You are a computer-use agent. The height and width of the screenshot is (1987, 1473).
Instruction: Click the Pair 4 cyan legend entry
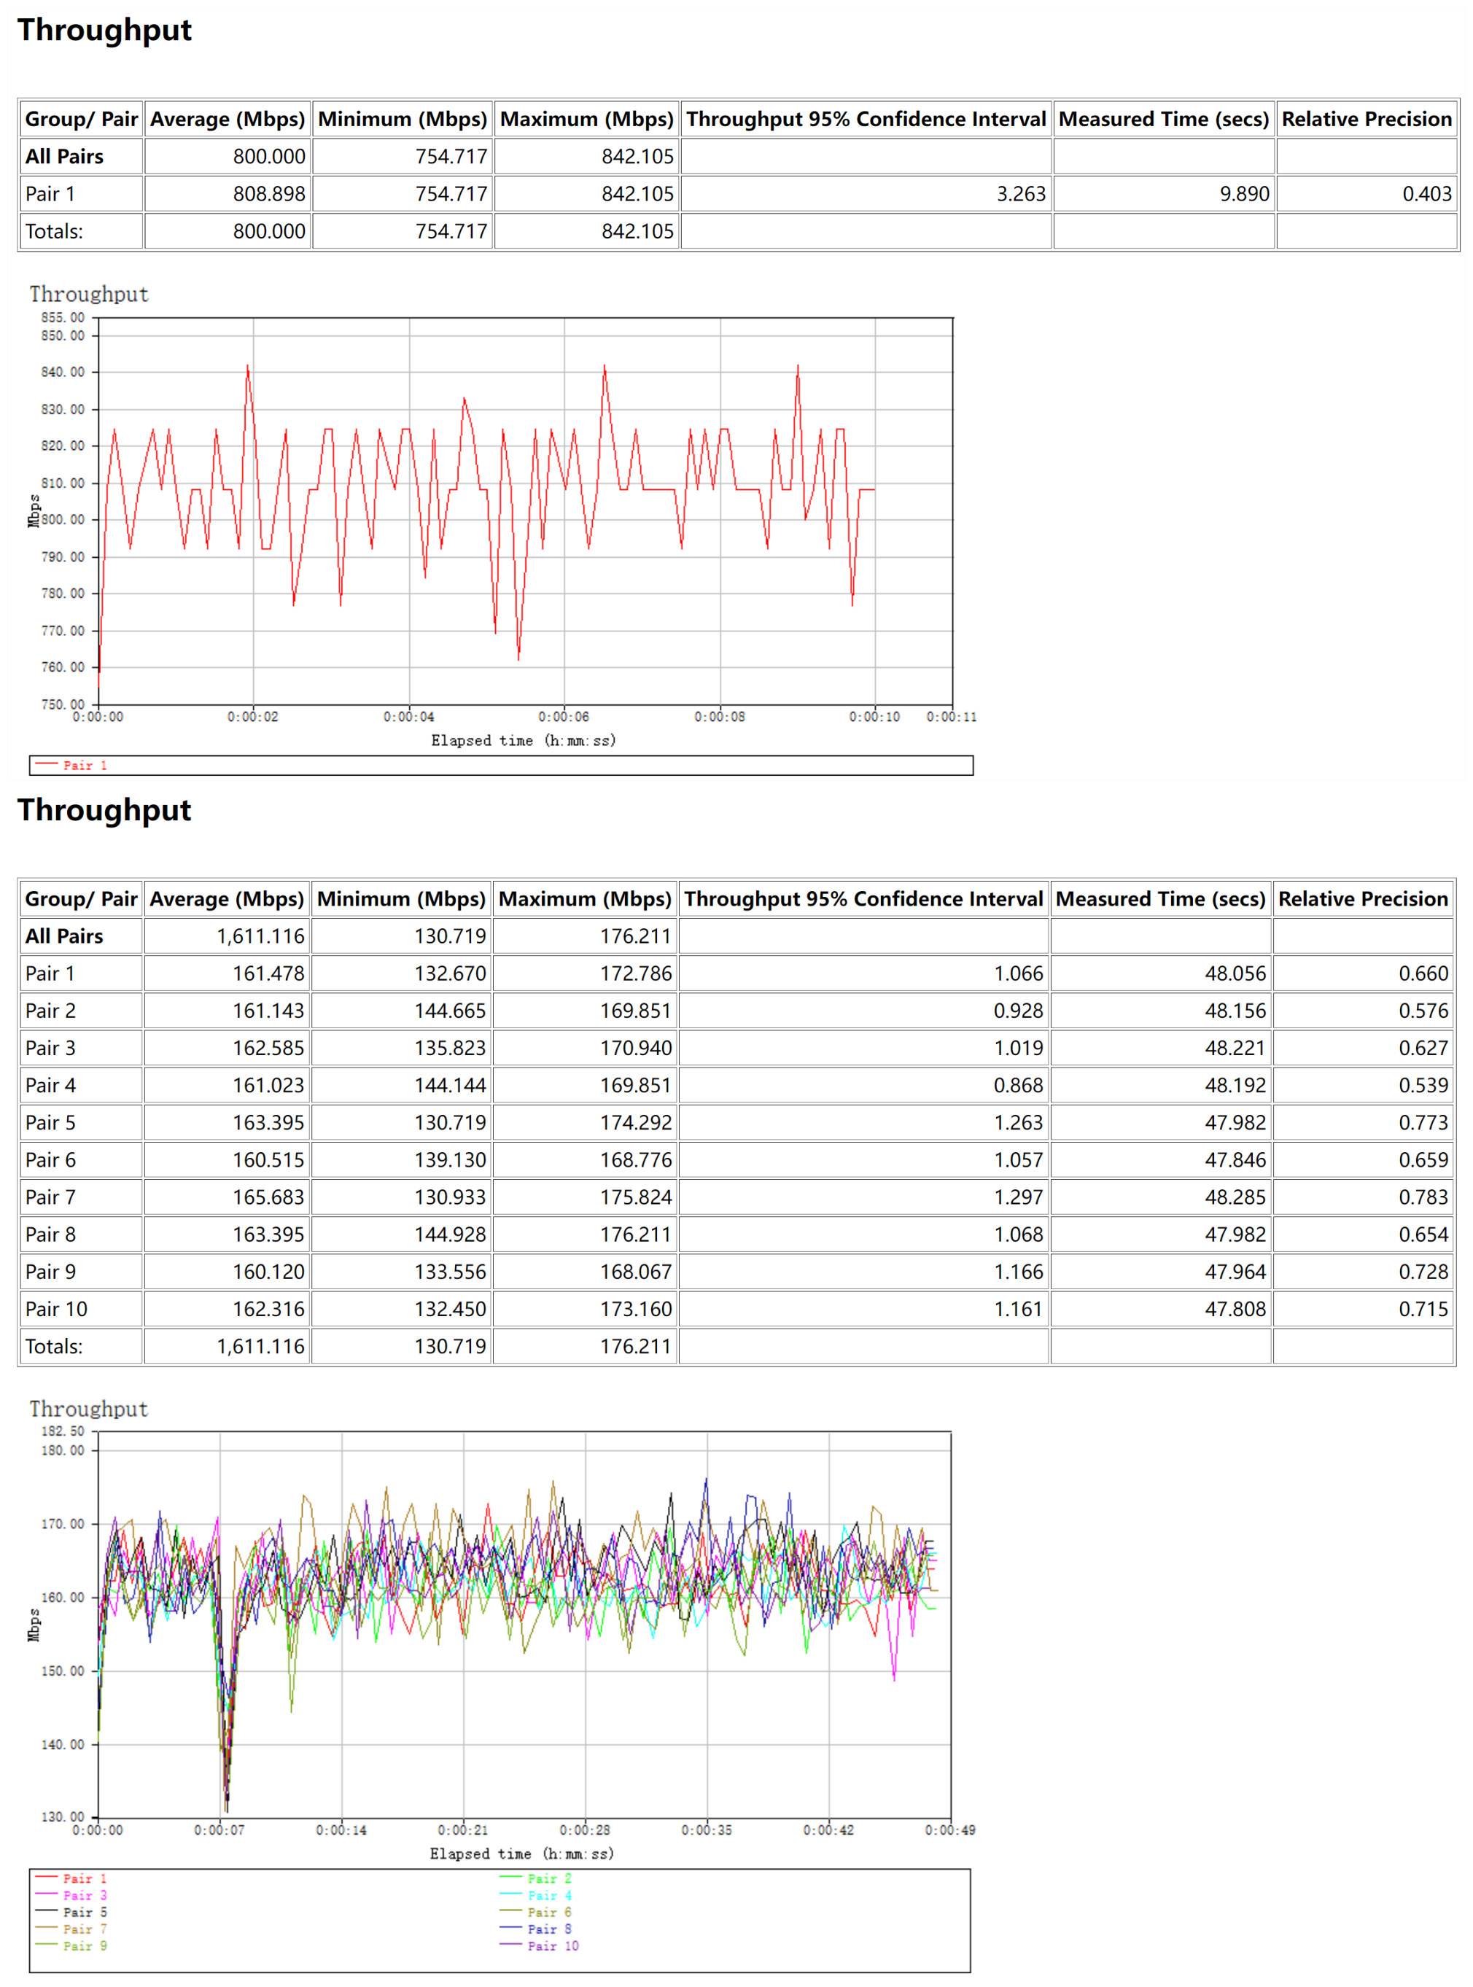tap(548, 1895)
